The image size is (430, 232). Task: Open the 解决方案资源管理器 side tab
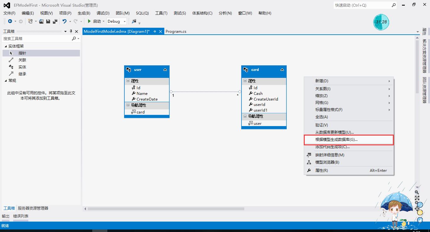424,56
